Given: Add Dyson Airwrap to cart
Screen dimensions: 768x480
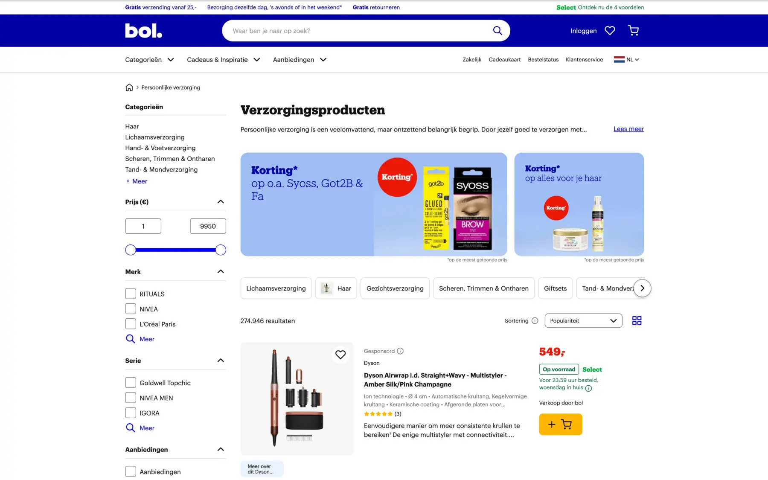Looking at the screenshot, I should (x=560, y=424).
